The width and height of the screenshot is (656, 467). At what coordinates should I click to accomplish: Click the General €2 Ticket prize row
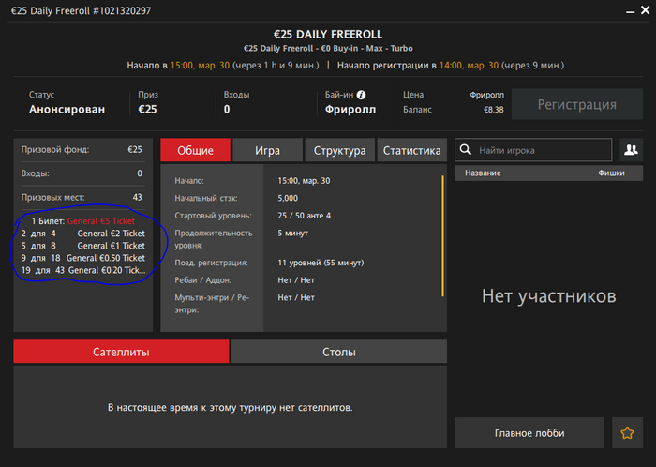(x=82, y=233)
